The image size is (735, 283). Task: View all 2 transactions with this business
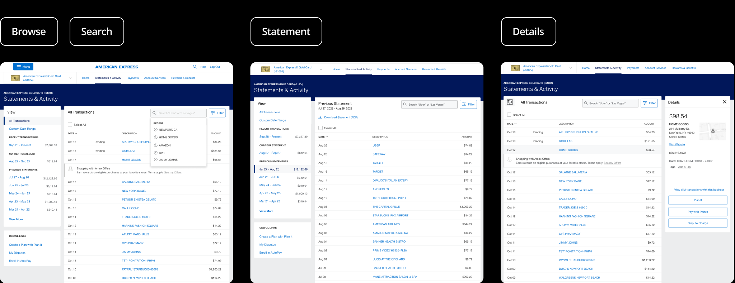tap(699, 190)
